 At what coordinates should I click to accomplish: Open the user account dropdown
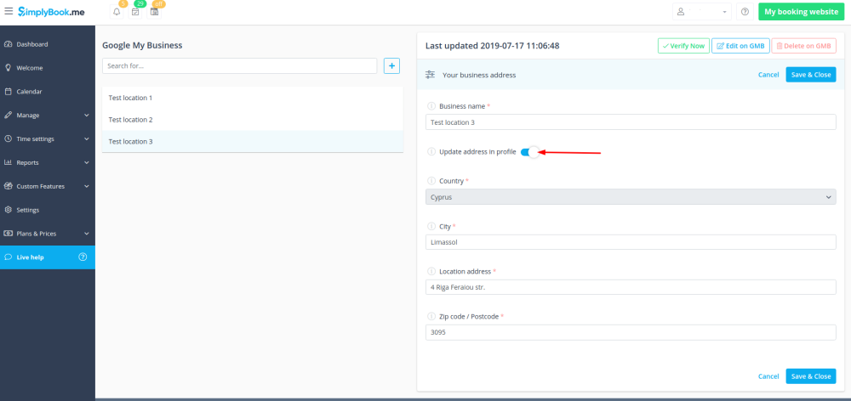pyautogui.click(x=702, y=12)
